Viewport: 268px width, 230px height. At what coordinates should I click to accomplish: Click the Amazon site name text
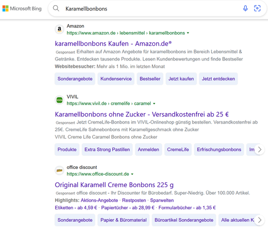click(x=76, y=26)
